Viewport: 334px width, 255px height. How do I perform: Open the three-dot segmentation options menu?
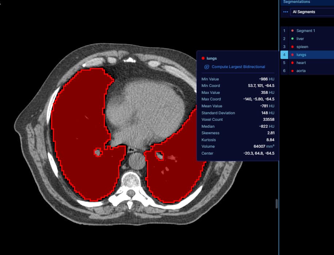click(286, 12)
